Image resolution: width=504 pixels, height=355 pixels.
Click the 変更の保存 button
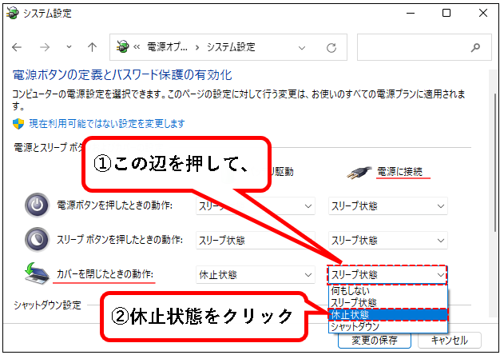(x=375, y=341)
